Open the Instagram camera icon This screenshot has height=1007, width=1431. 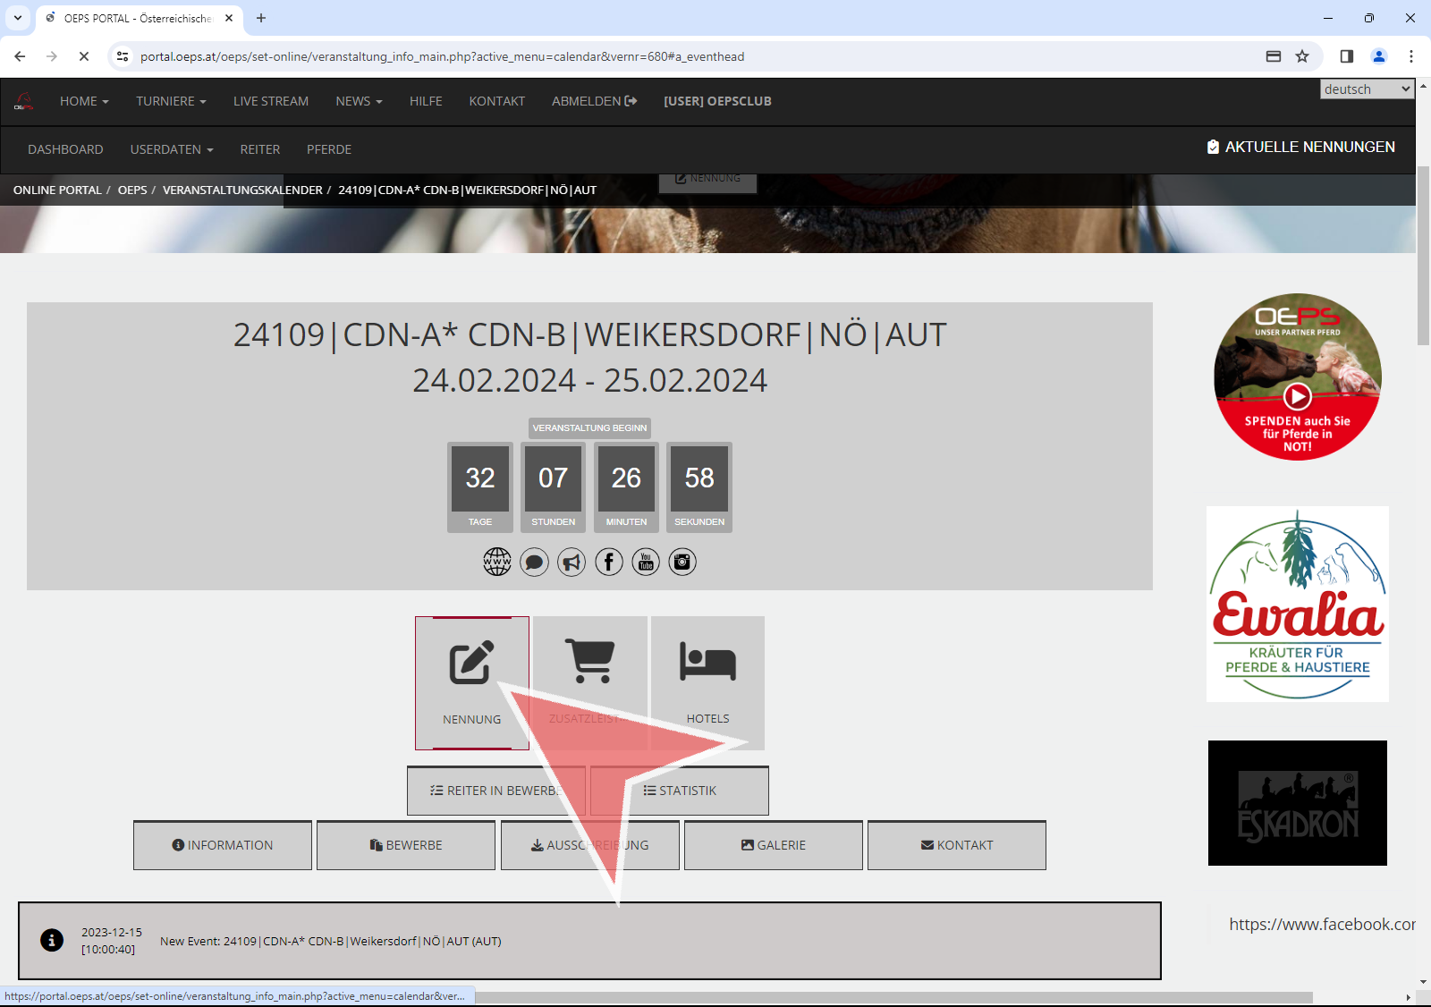[x=682, y=562]
